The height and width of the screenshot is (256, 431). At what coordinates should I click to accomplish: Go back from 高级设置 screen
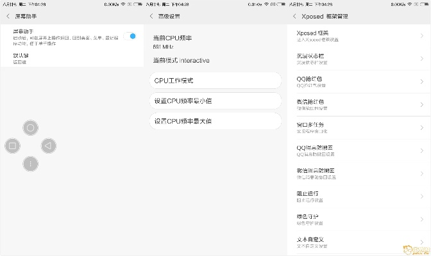click(151, 17)
